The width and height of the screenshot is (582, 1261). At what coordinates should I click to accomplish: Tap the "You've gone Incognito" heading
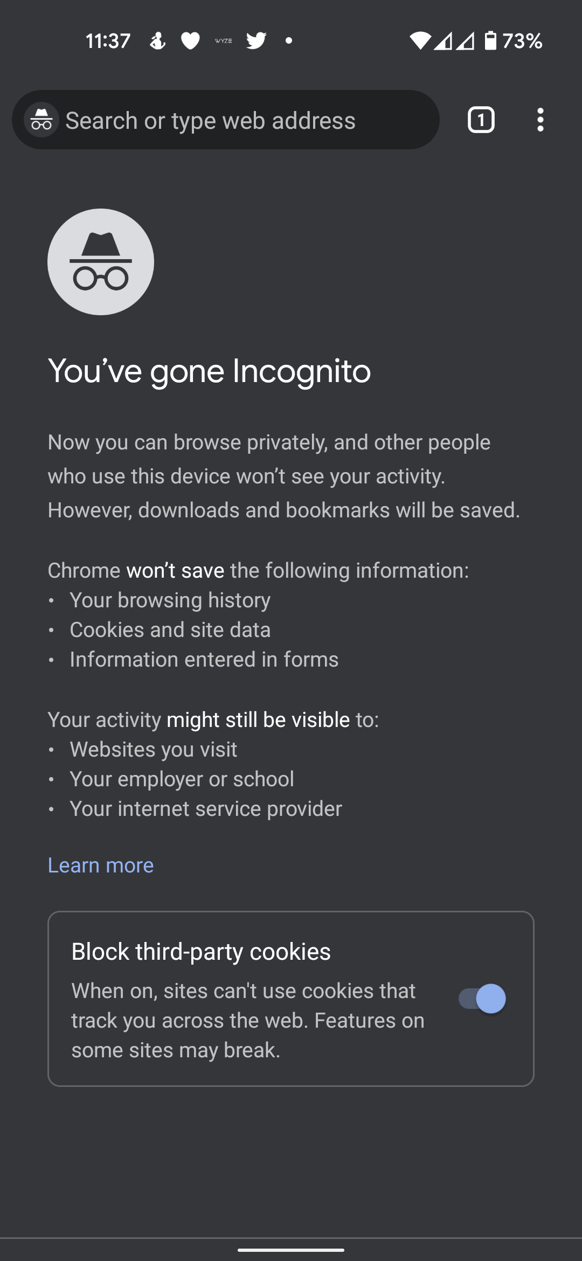(x=209, y=371)
